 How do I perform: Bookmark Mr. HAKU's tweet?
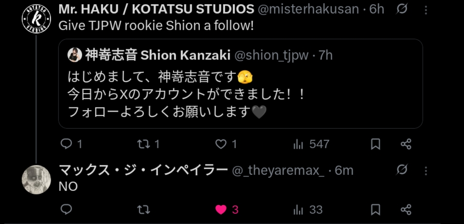pyautogui.click(x=375, y=144)
